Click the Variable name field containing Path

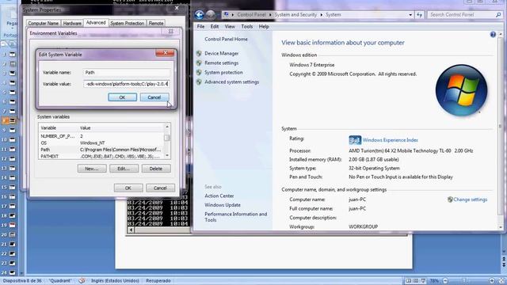127,72
